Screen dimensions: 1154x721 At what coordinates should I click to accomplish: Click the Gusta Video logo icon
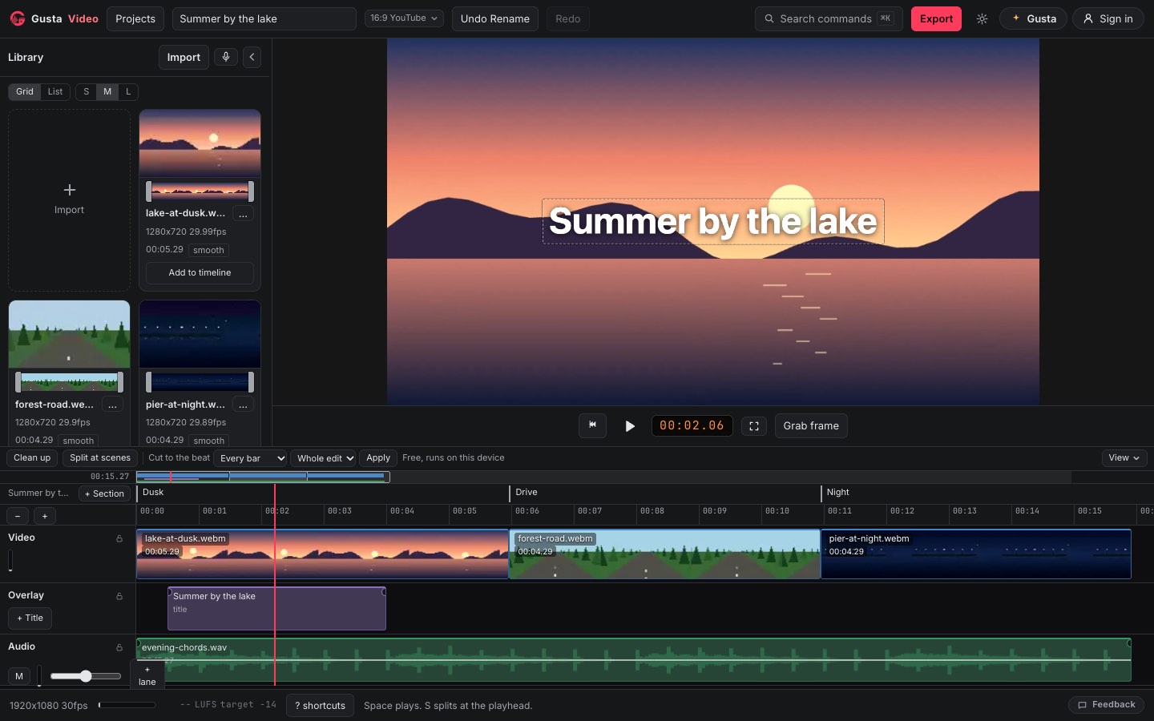point(17,18)
